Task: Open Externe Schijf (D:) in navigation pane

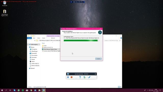Action: tap(35, 65)
